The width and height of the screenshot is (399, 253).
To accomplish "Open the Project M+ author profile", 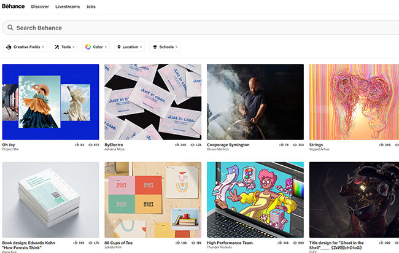I will click(10, 149).
